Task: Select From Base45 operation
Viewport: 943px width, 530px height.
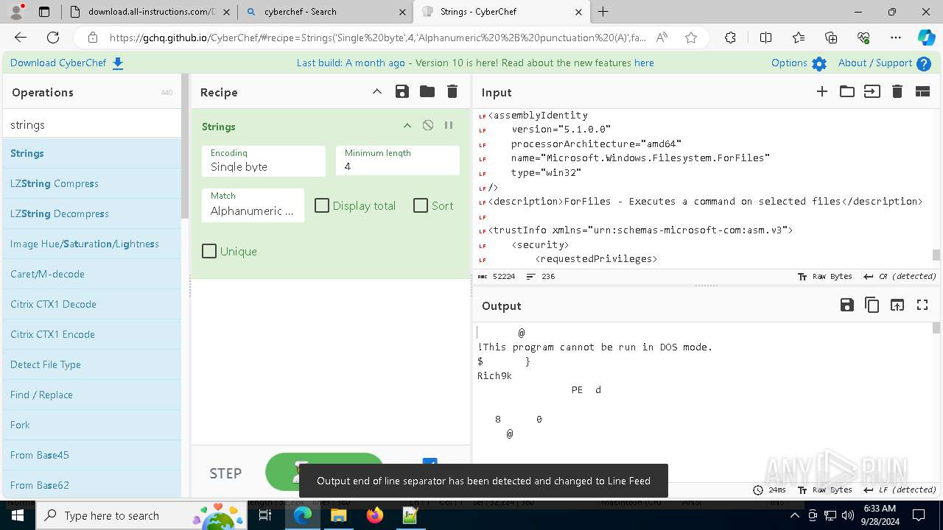Action: click(x=92, y=455)
